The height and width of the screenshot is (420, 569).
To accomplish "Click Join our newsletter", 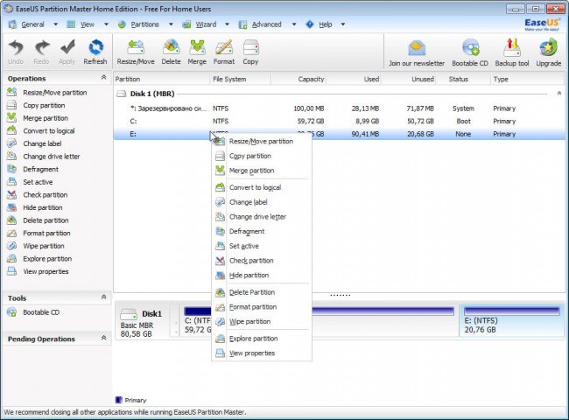I will coord(417,51).
